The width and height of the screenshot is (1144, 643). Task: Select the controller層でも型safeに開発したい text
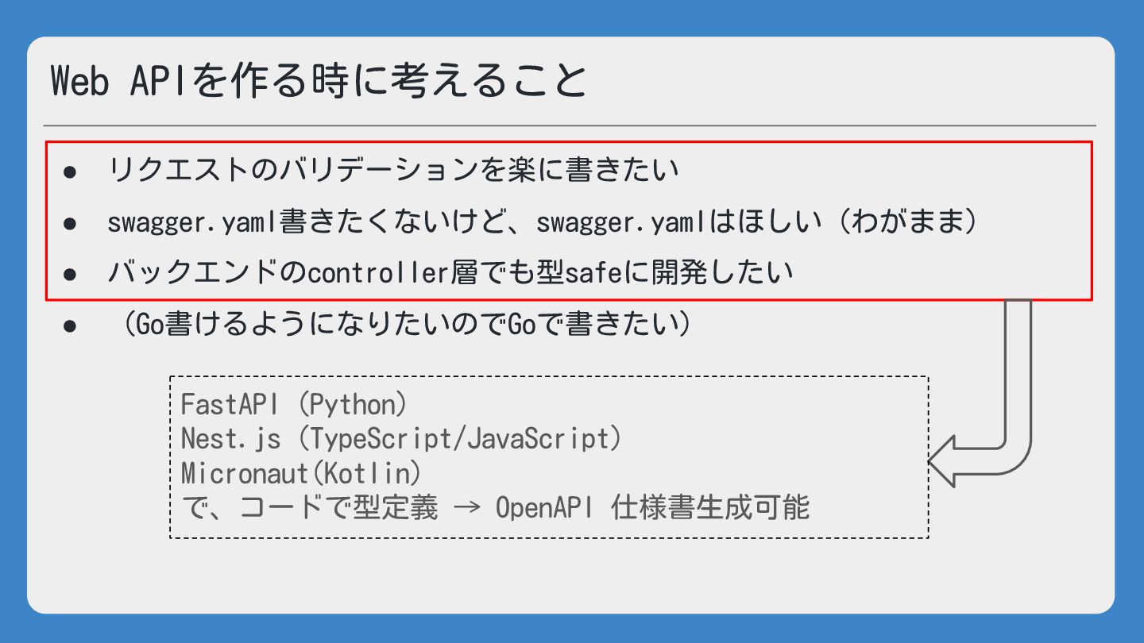[548, 274]
